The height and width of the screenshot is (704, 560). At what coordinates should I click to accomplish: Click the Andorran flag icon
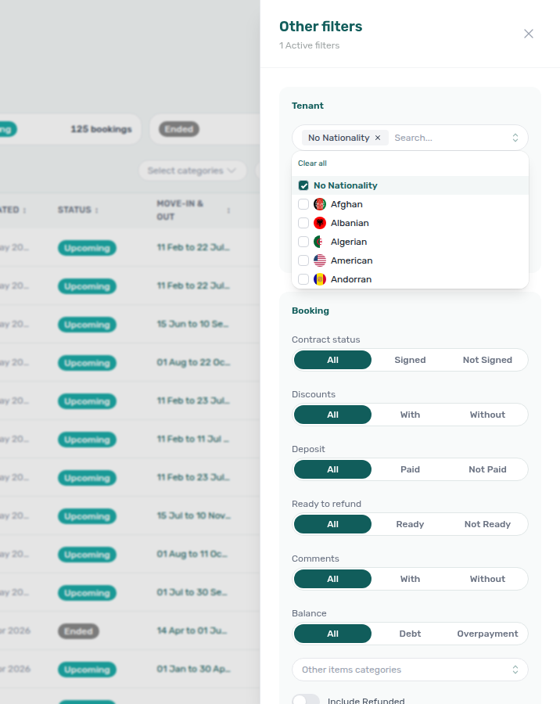[320, 279]
